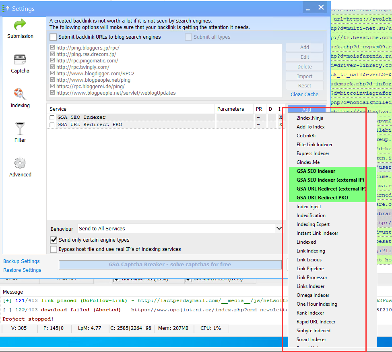Click the Clear Cache link
The height and width of the screenshot is (352, 392).
(304, 94)
